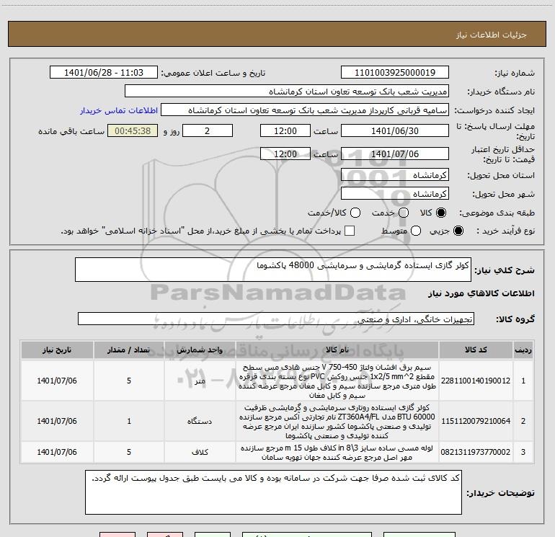Click the quantity 1 in row 2
This screenshot has width=555, height=537.
(x=129, y=421)
